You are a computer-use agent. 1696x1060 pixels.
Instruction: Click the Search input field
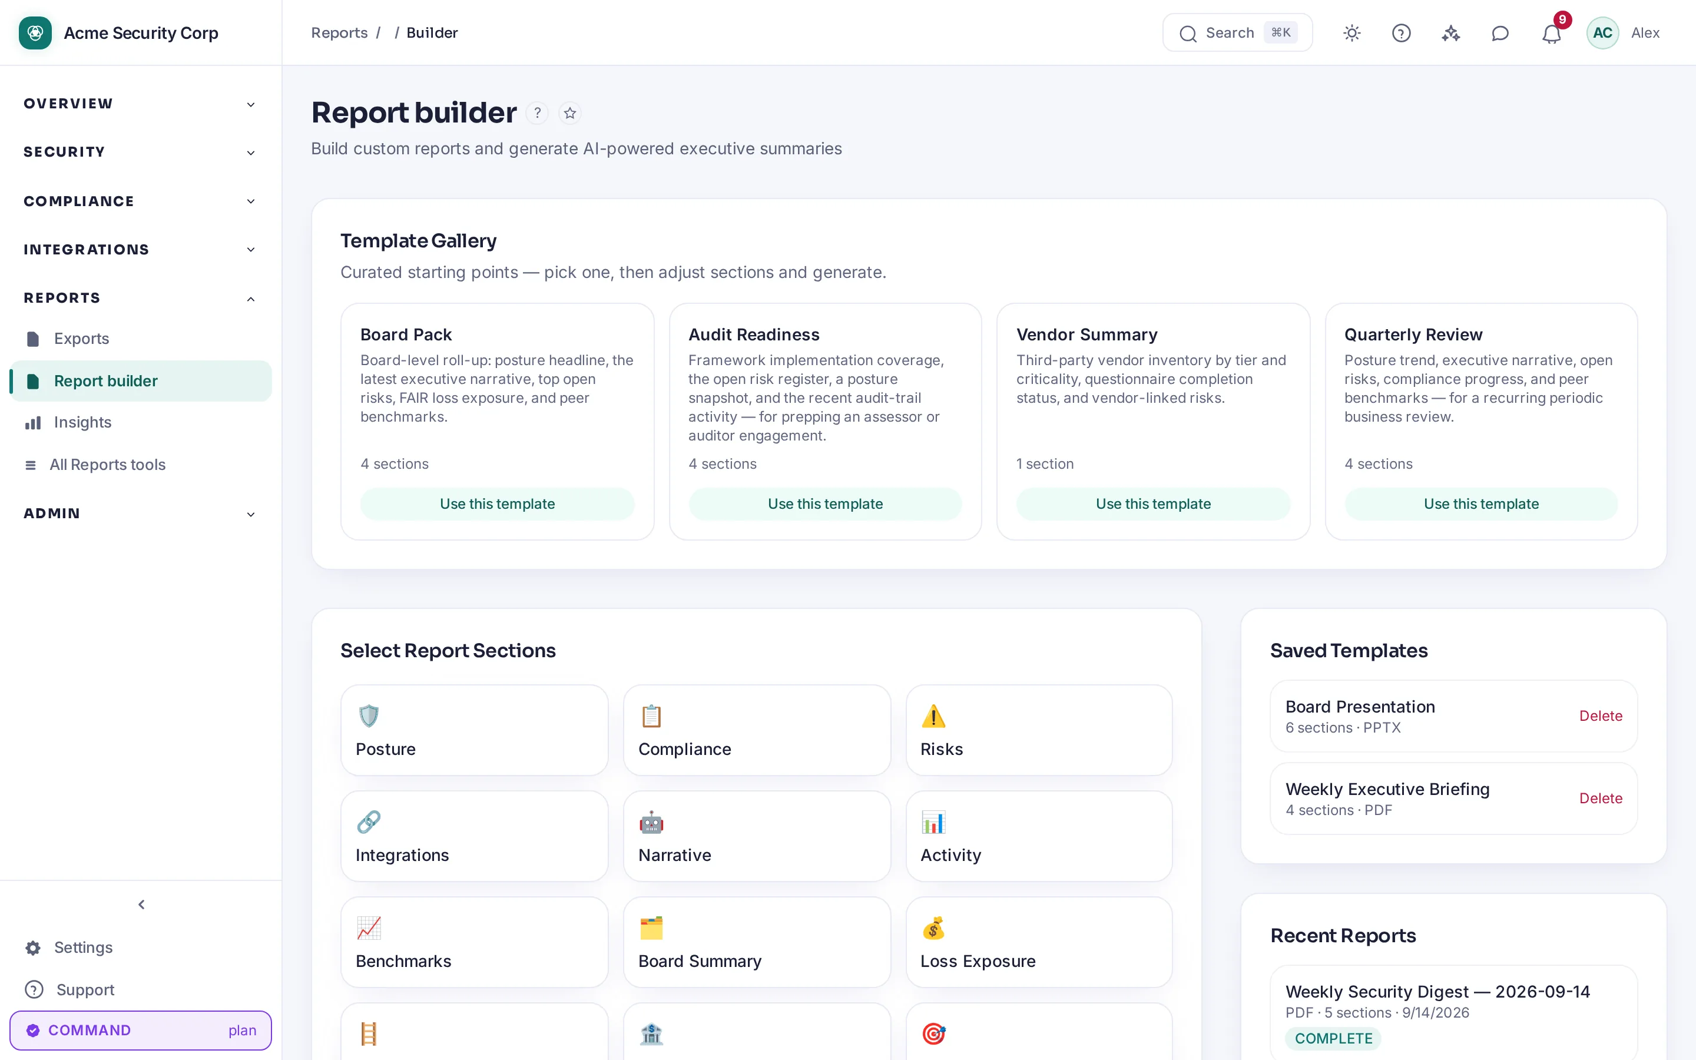point(1237,33)
